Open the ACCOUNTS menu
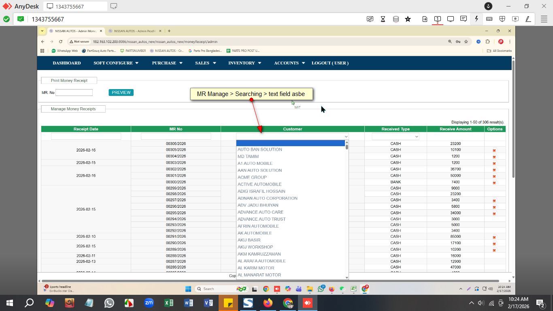The image size is (553, 311). point(289,63)
